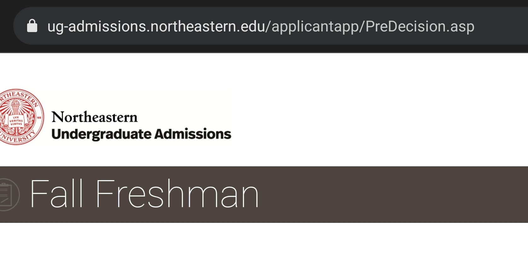
Task: Click PreDecision.asp in the address bar
Action: click(420, 26)
